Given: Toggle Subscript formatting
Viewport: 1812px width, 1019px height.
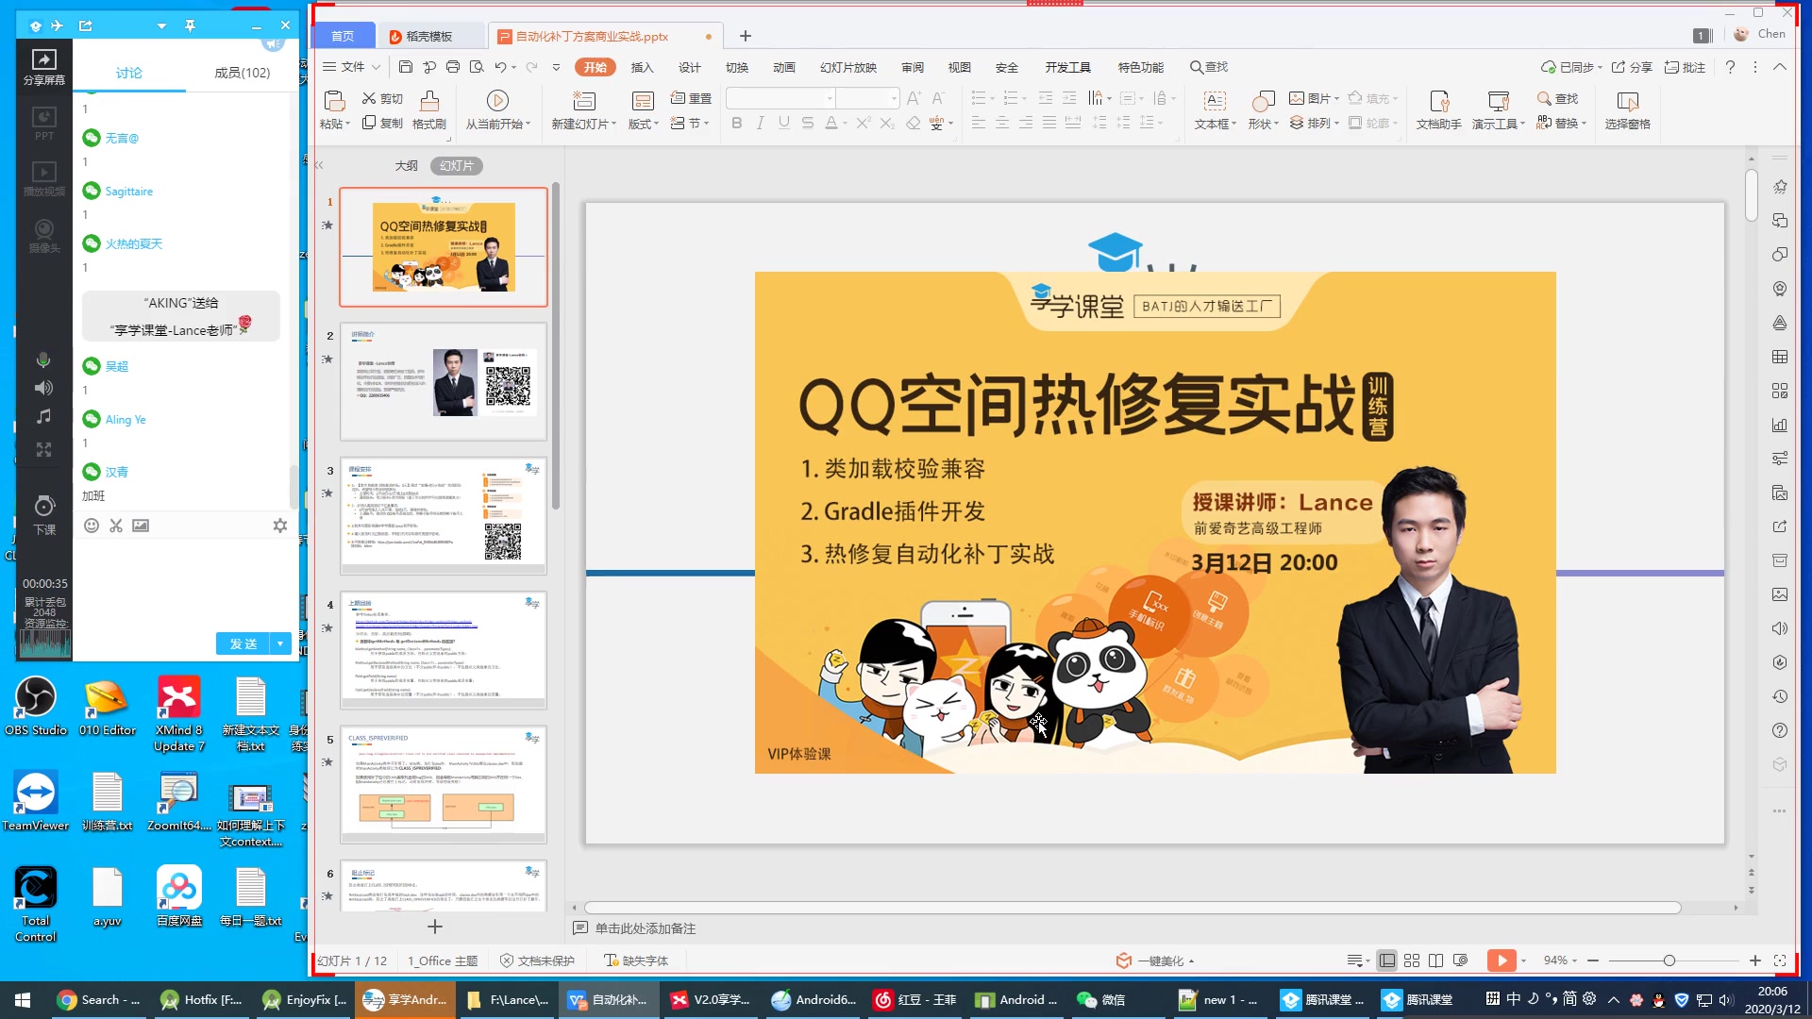Looking at the screenshot, I should pos(887,124).
